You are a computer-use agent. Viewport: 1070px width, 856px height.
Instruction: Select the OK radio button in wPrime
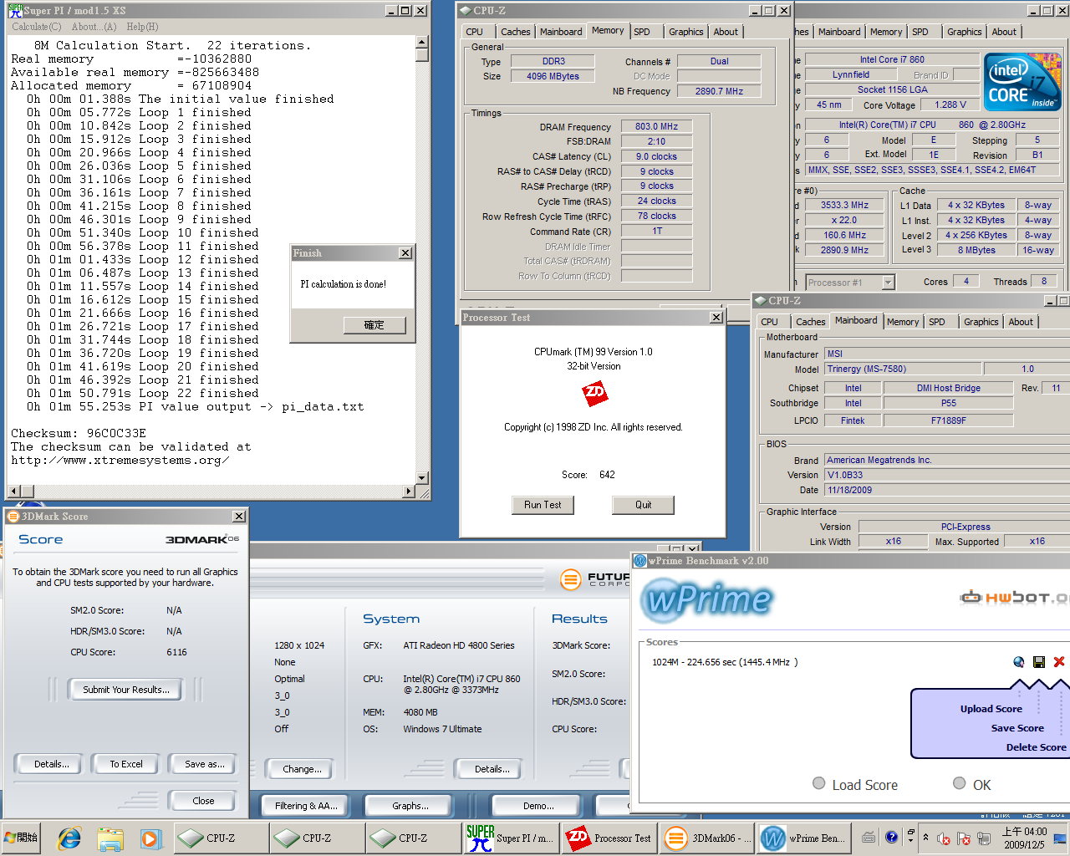click(959, 783)
